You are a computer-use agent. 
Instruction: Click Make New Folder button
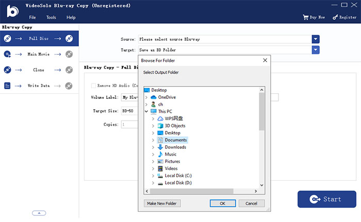point(162,203)
